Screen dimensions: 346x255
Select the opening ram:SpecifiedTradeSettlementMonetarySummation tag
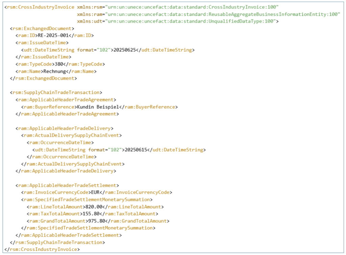point(86,200)
